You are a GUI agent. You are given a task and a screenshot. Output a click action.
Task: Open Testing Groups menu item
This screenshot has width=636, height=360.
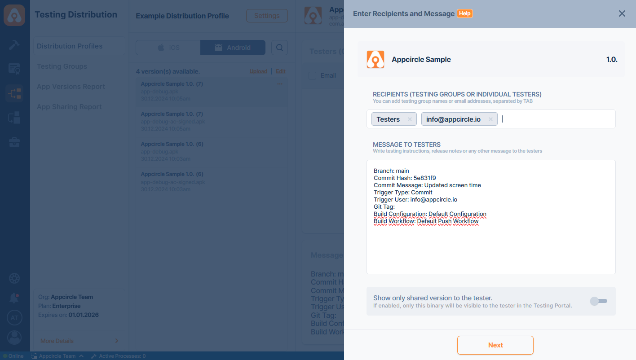(62, 66)
